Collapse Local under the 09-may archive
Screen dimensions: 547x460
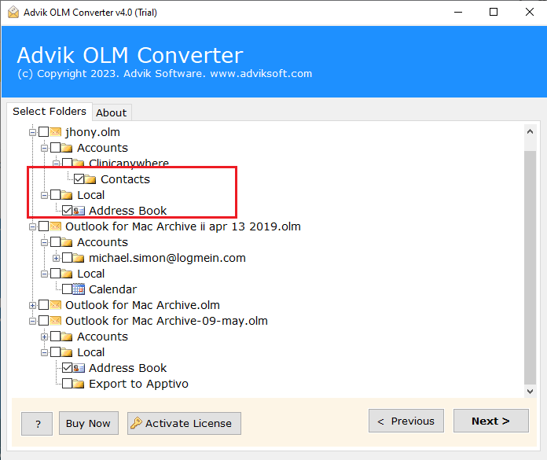pos(44,352)
